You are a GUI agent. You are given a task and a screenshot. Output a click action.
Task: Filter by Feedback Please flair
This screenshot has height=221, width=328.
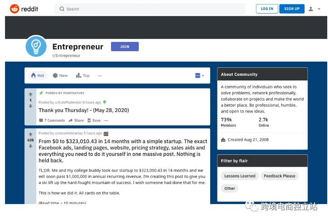[279, 176]
